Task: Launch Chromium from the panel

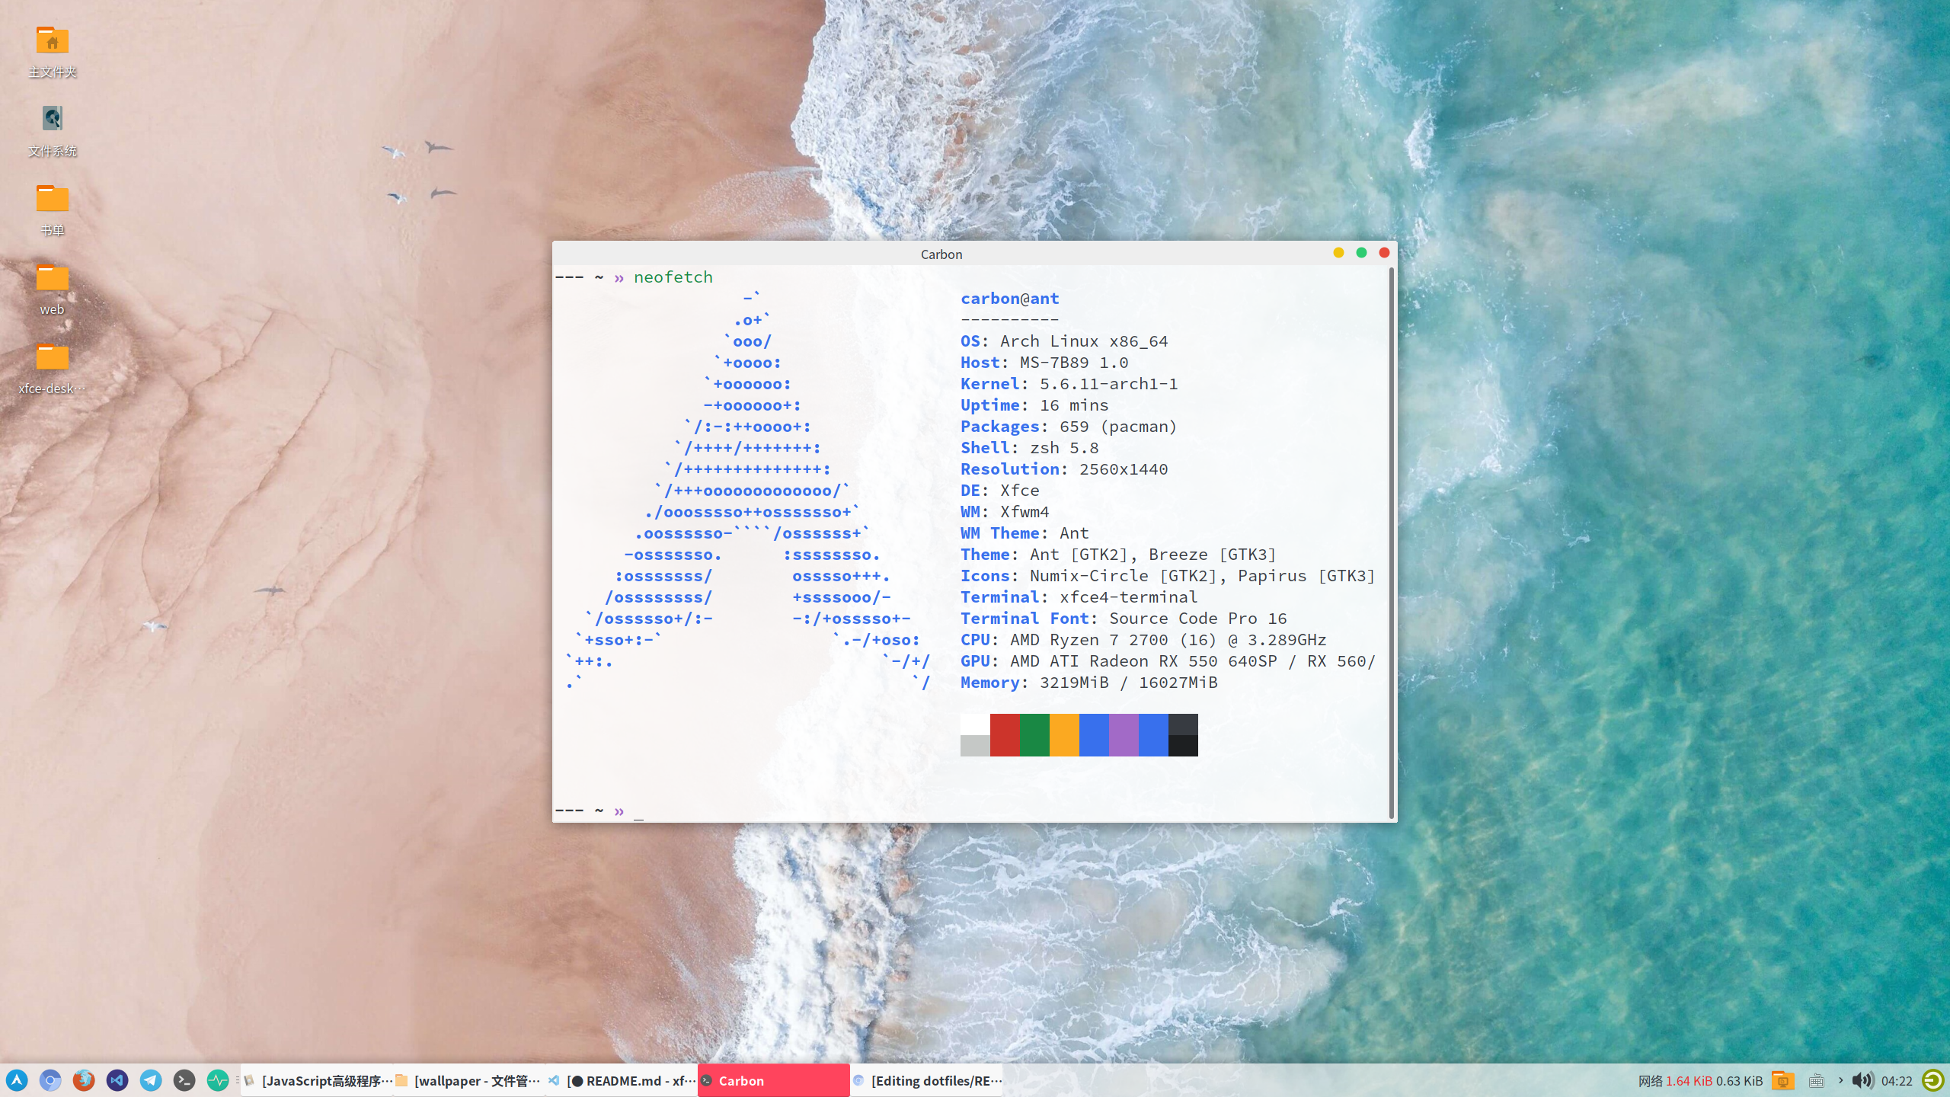Action: click(x=50, y=1080)
